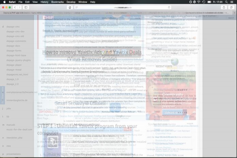Click the Home button in toolbar

coord(70,7)
